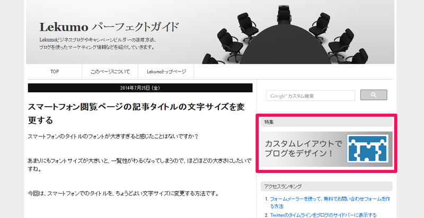This screenshot has height=218, width=424.
Task: Open the Lekumoトップページ navigation item
Action: (166, 72)
